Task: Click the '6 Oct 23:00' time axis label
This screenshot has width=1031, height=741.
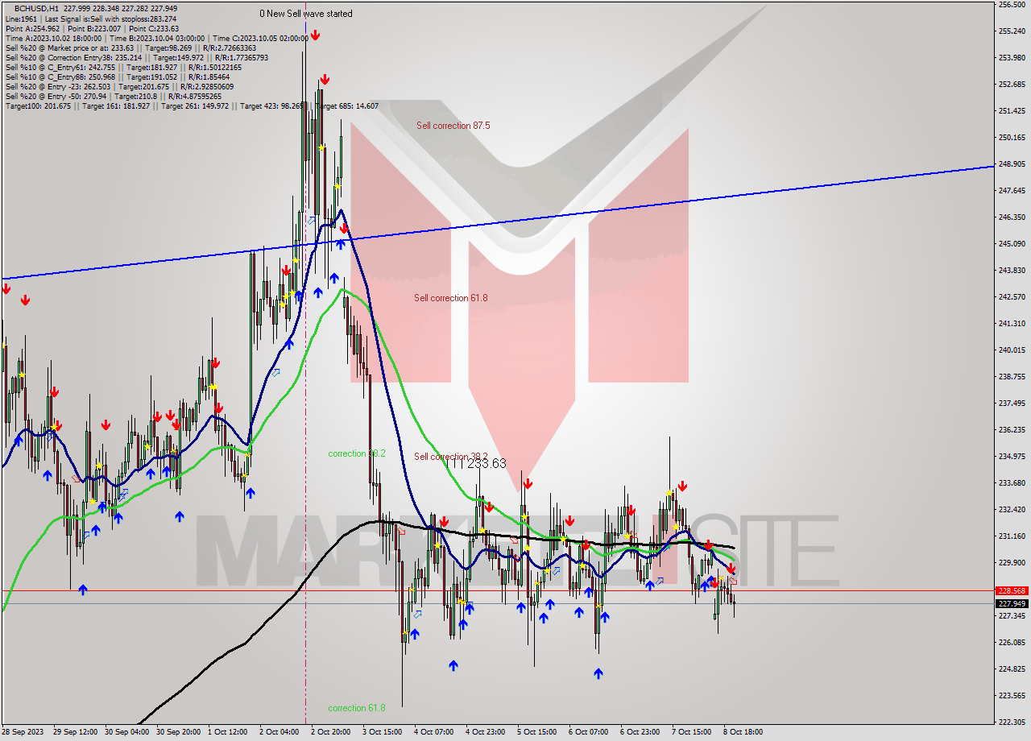Action: (640, 732)
